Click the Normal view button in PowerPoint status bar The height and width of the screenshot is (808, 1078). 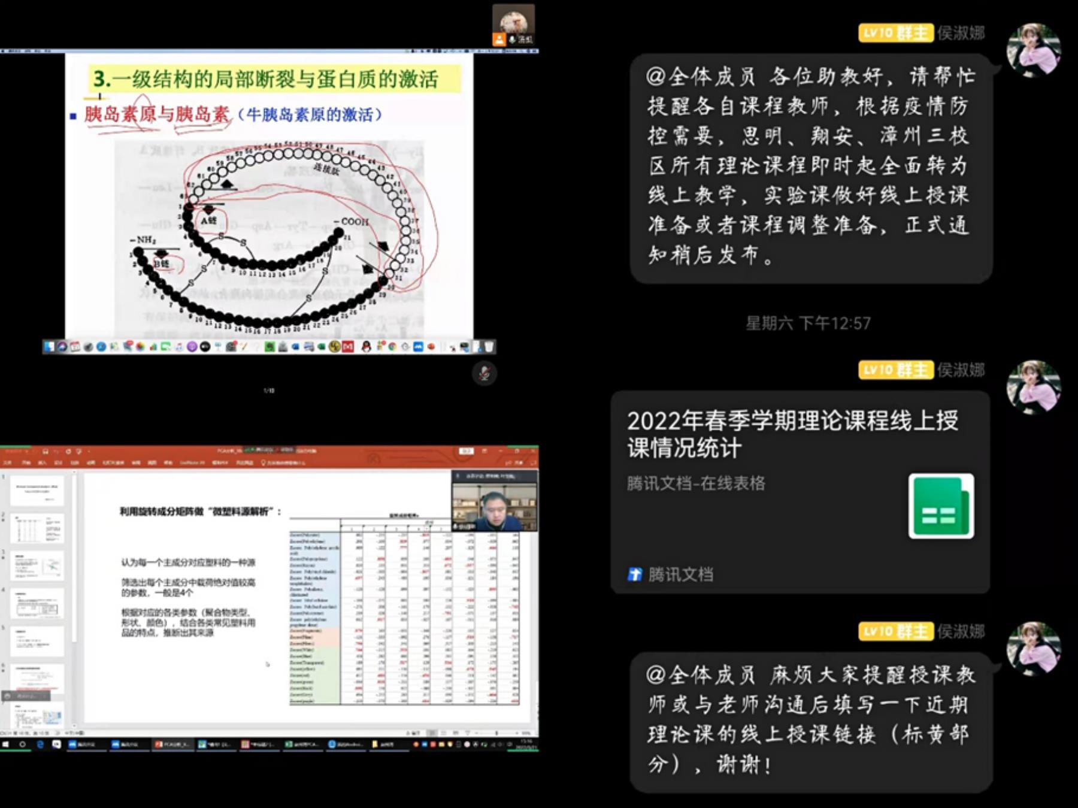(431, 733)
